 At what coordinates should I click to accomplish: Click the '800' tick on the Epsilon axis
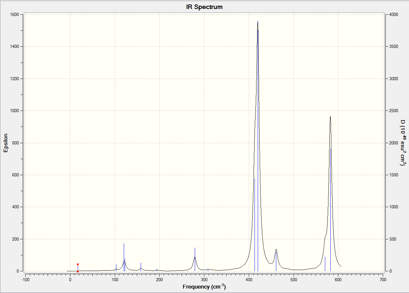click(x=15, y=143)
